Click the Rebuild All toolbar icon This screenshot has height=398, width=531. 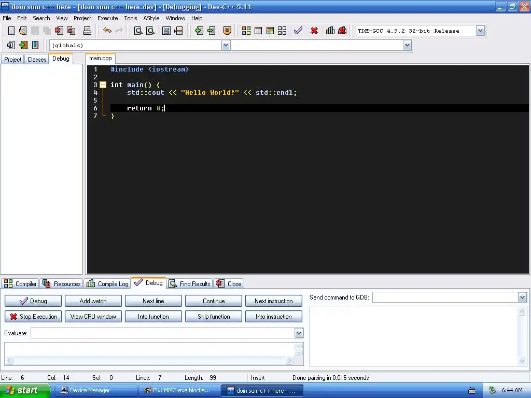click(282, 31)
